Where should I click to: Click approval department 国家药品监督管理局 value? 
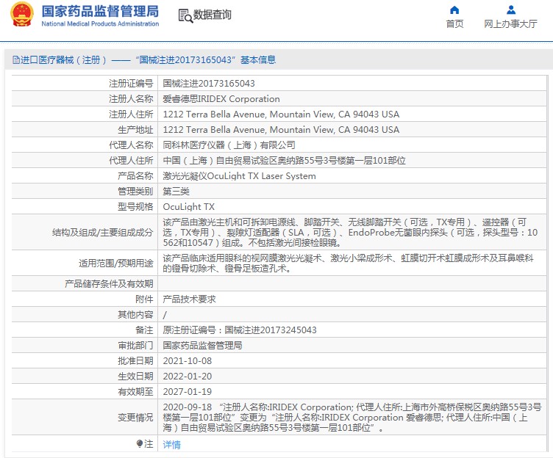pos(202,346)
